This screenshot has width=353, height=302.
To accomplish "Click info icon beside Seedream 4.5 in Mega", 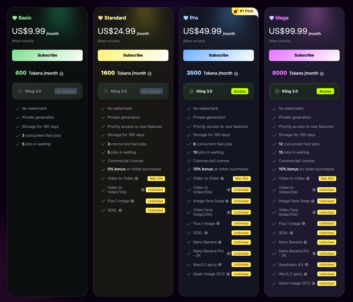I will tap(307, 265).
